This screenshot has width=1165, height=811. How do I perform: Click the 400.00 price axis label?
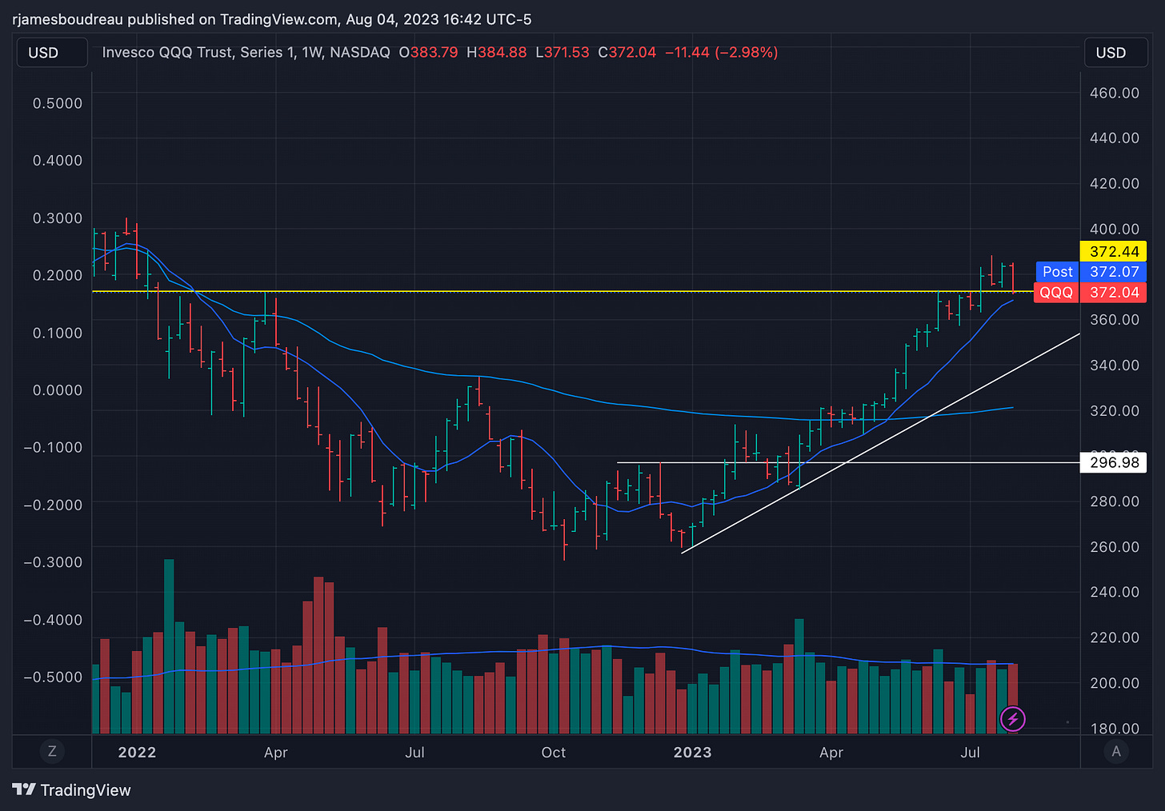click(1115, 230)
